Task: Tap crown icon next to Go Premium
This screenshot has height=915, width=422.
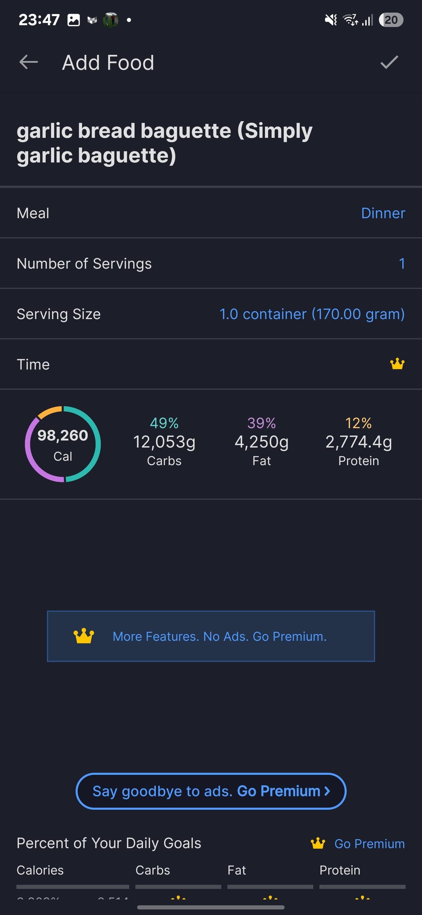Action: tap(318, 843)
